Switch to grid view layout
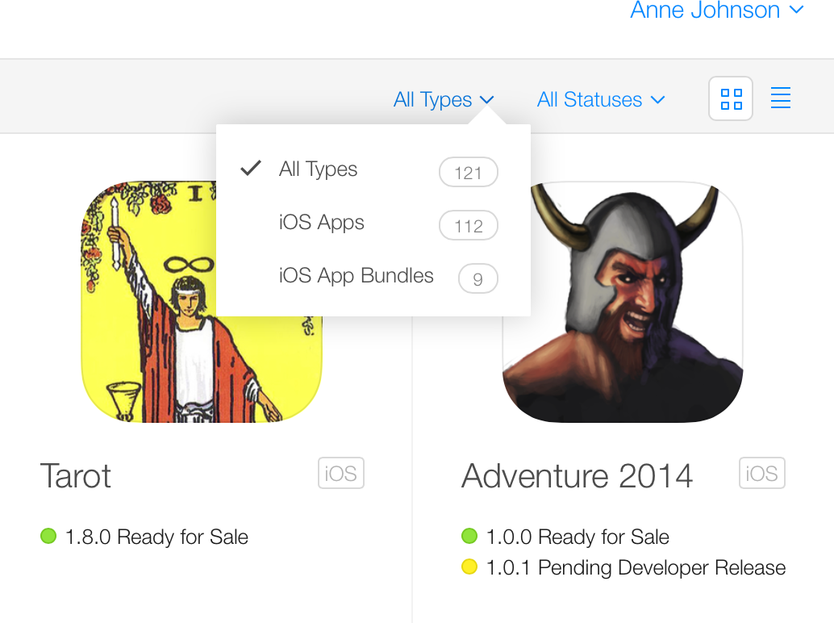 pyautogui.click(x=731, y=99)
